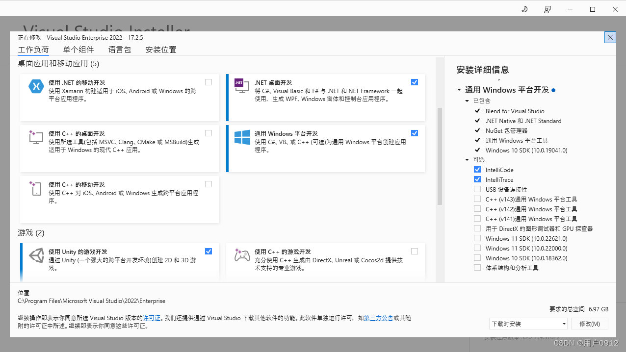Viewport: 626px width, 352px height.
Task: Switch to the 语言包 tab
Action: pos(120,50)
